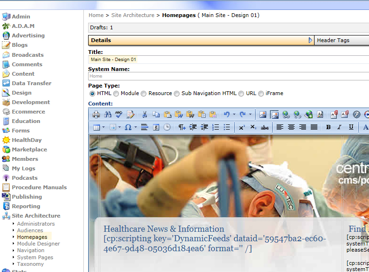Open the insert table dropdown
369x272 pixels.
click(103, 127)
